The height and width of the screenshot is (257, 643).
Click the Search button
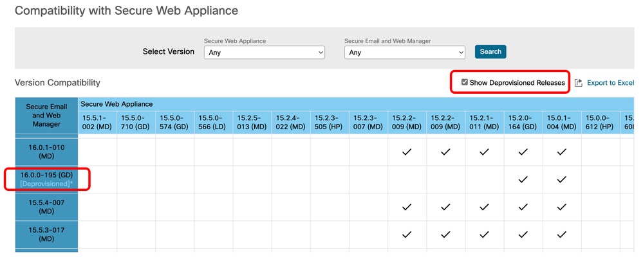(490, 51)
